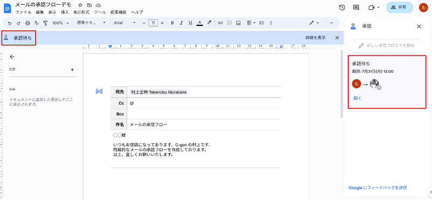Open the ヘルプ menu
Viewport: 432px width, 200px height.
(x=137, y=12)
